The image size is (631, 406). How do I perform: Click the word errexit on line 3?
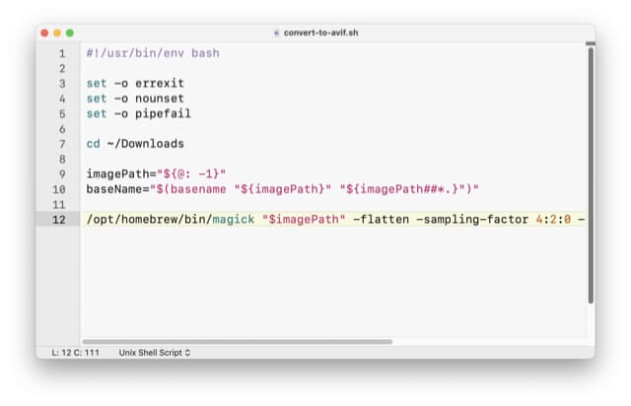(x=160, y=84)
